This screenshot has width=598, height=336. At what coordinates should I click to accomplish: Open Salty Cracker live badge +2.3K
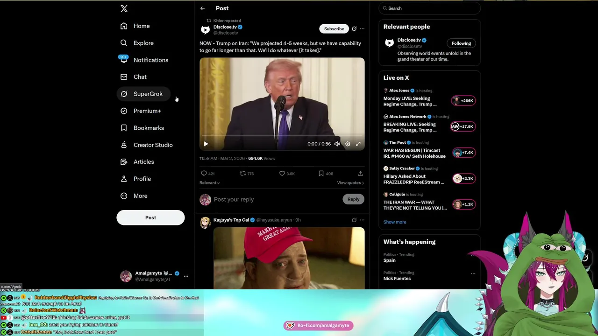coord(464,178)
